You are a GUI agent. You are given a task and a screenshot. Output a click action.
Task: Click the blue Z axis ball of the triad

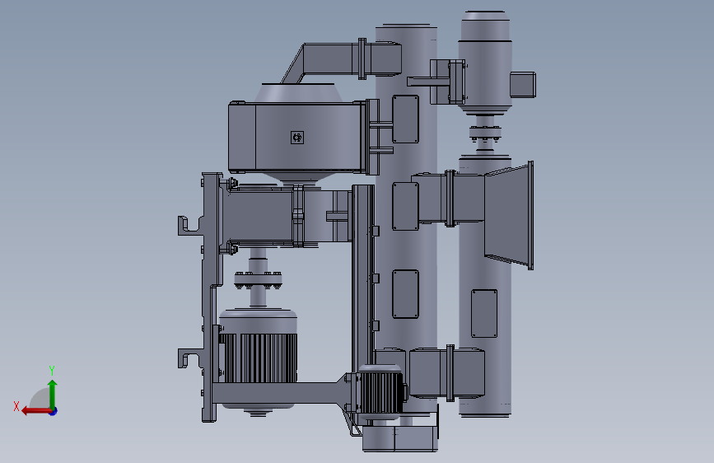tap(54, 411)
